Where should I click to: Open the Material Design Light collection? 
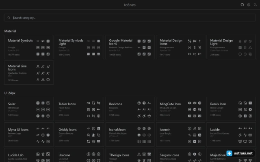click(x=231, y=47)
